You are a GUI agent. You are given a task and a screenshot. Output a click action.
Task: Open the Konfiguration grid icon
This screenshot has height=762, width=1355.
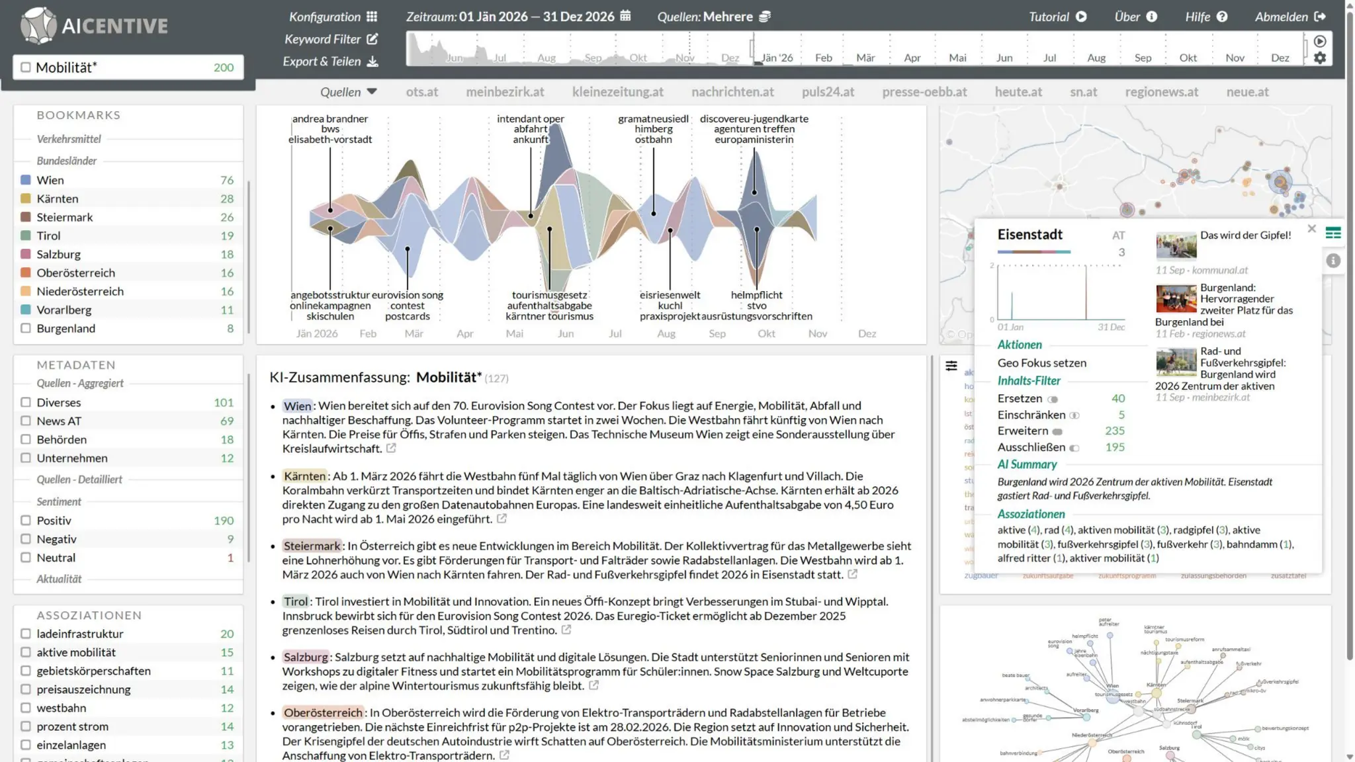pos(372,17)
